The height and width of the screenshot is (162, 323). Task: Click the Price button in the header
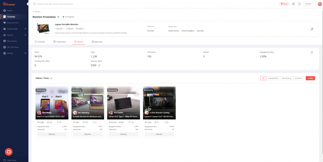[x=284, y=4]
